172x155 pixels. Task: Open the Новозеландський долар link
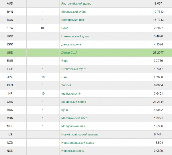[x=78, y=143]
